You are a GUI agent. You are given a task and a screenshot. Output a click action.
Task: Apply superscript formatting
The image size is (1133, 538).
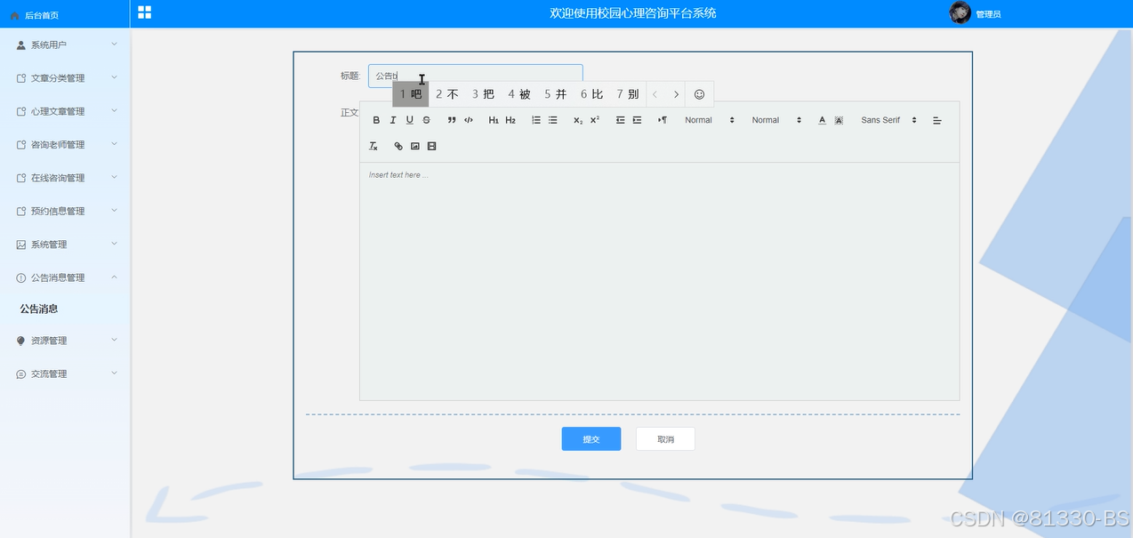(x=595, y=120)
